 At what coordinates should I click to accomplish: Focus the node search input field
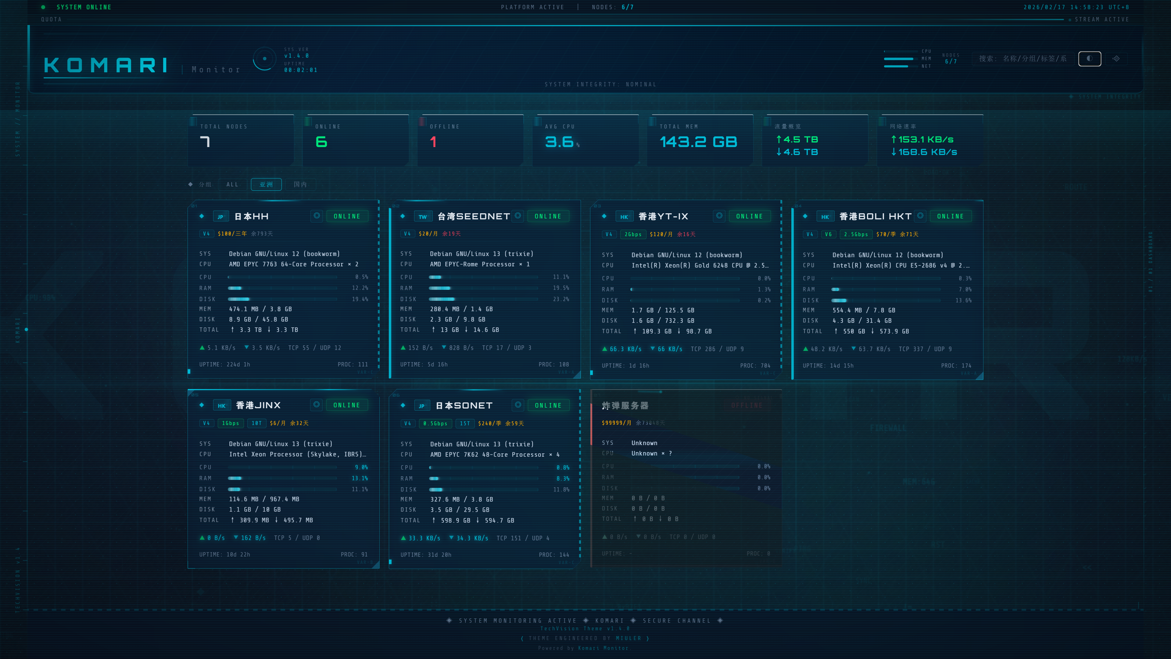(x=1023, y=59)
